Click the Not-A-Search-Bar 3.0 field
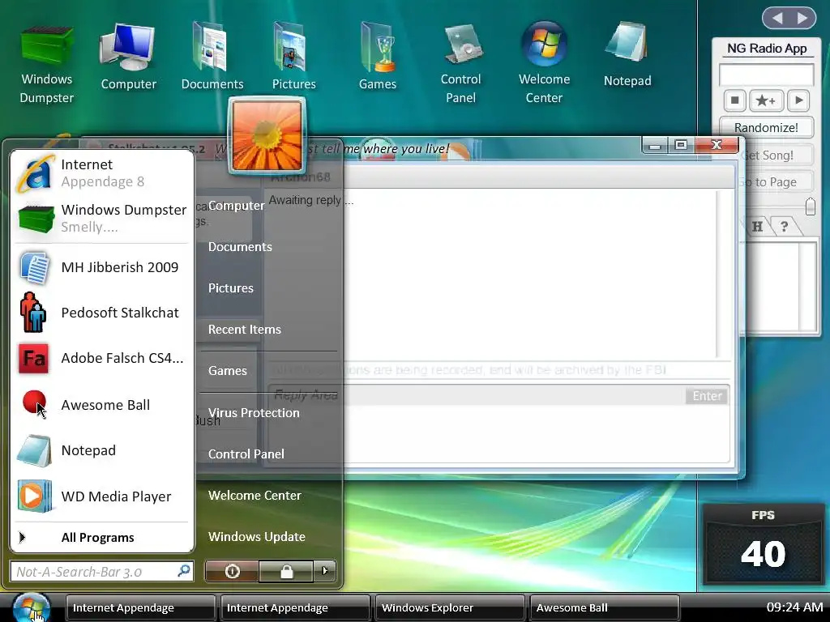This screenshot has width=830, height=622. click(101, 571)
